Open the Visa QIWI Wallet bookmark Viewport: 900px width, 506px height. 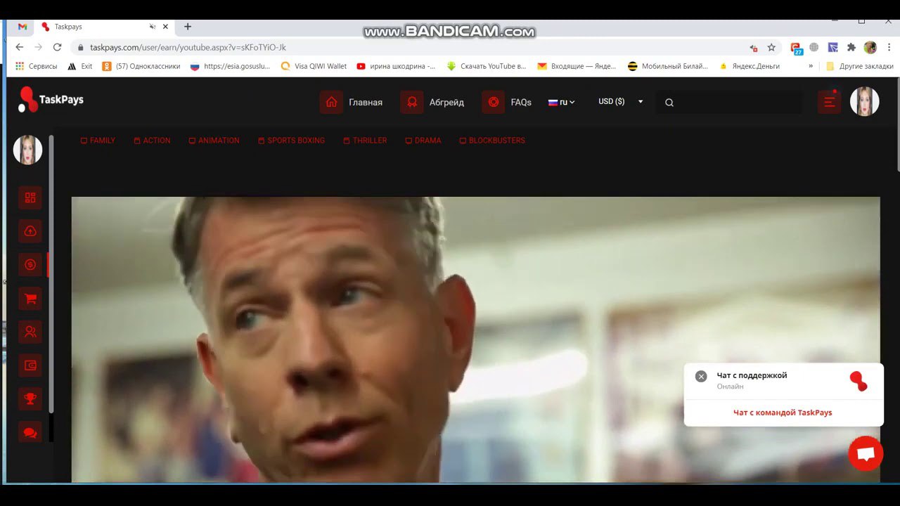(x=314, y=66)
